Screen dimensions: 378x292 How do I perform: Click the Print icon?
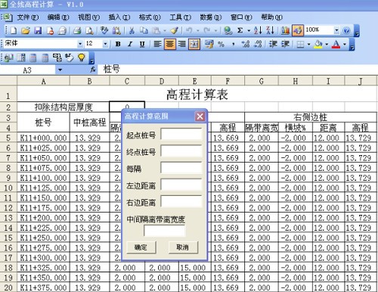click(x=77, y=30)
